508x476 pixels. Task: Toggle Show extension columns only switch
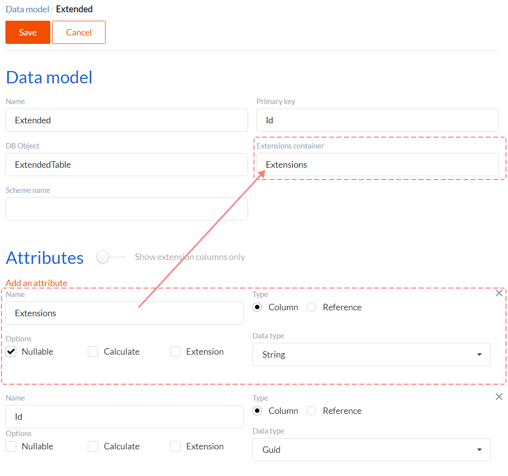click(111, 257)
